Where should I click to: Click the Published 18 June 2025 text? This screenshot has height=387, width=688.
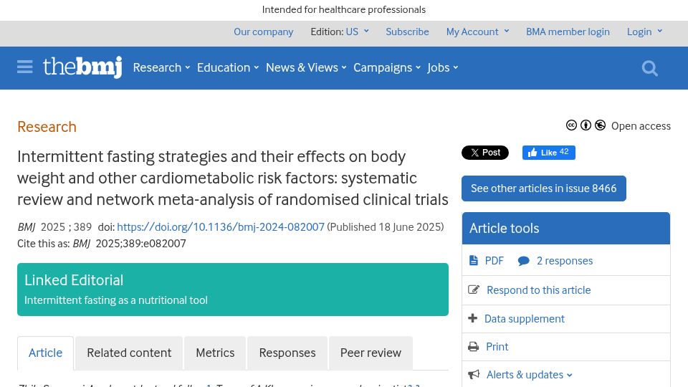pos(386,227)
